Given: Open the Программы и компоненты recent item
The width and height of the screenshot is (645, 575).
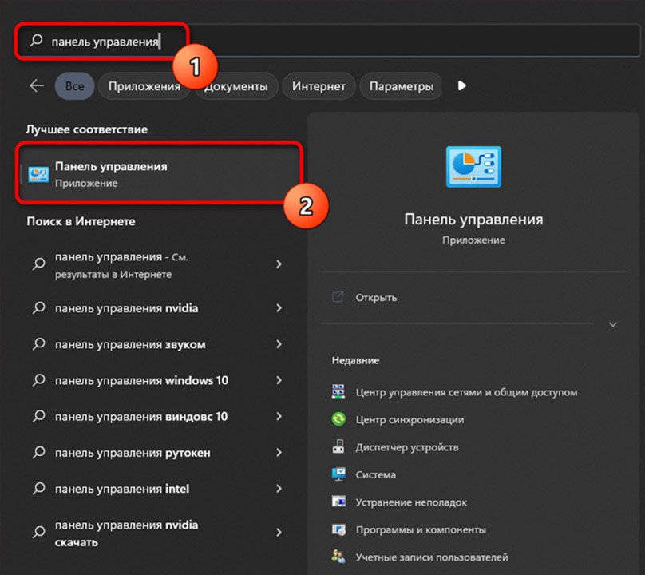Looking at the screenshot, I should point(421,529).
